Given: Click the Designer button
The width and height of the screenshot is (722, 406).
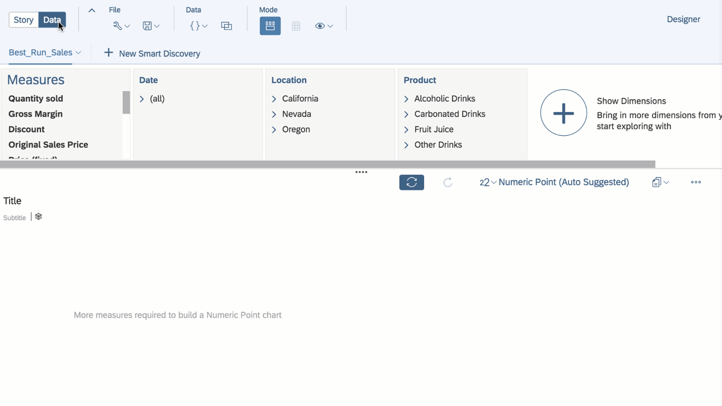Looking at the screenshot, I should coord(683,19).
